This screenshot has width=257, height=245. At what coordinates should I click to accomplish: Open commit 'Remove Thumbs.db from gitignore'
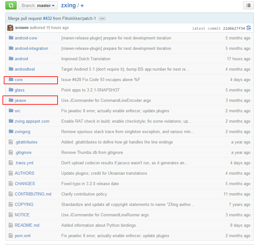(92, 153)
